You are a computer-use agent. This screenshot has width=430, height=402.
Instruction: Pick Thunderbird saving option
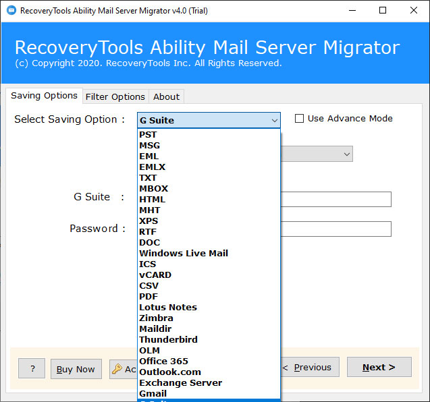point(209,339)
